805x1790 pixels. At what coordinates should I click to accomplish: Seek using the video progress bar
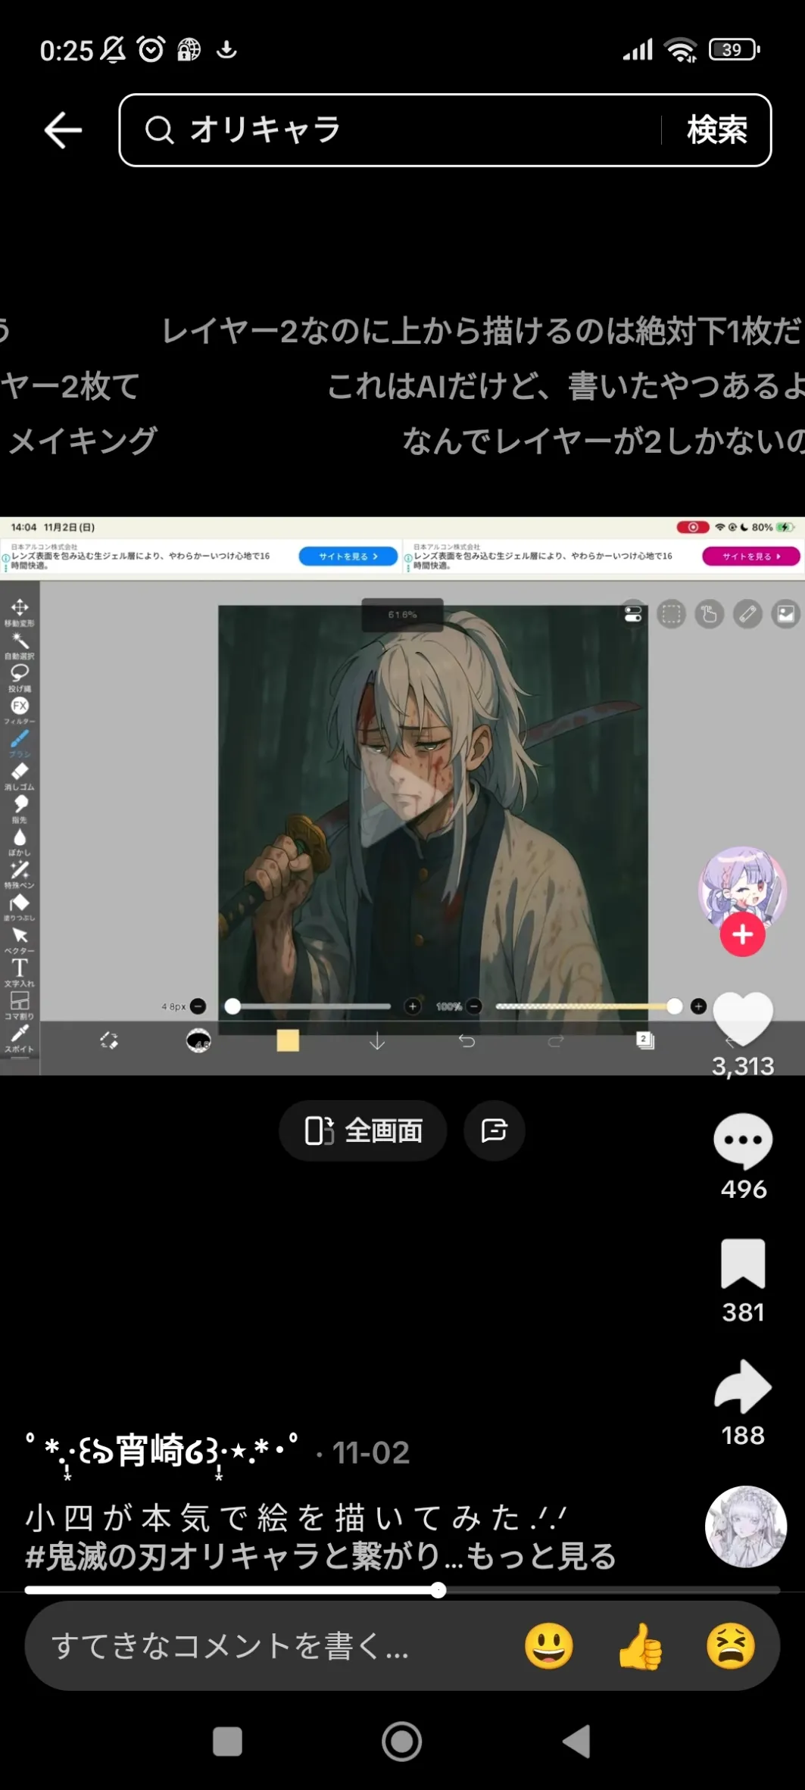[402, 1590]
